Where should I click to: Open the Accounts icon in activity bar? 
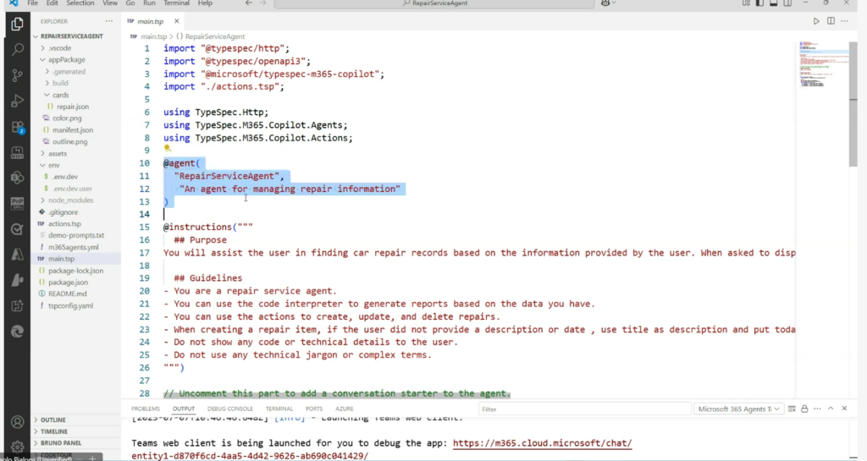click(x=17, y=422)
